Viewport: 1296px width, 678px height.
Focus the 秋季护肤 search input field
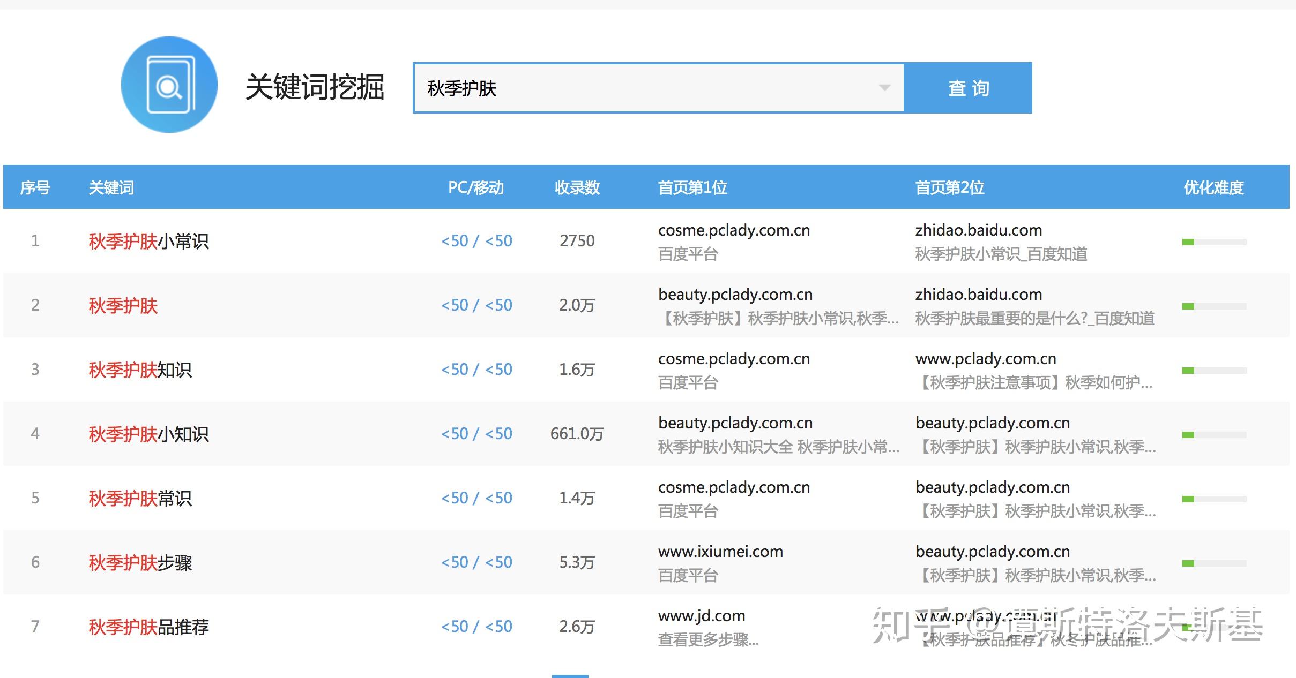[x=658, y=88]
